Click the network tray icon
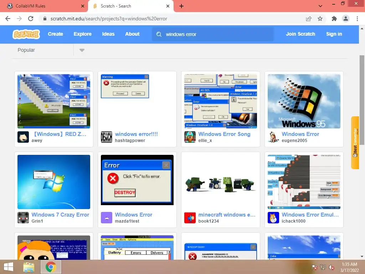The image size is (365, 274). pyautogui.click(x=323, y=267)
